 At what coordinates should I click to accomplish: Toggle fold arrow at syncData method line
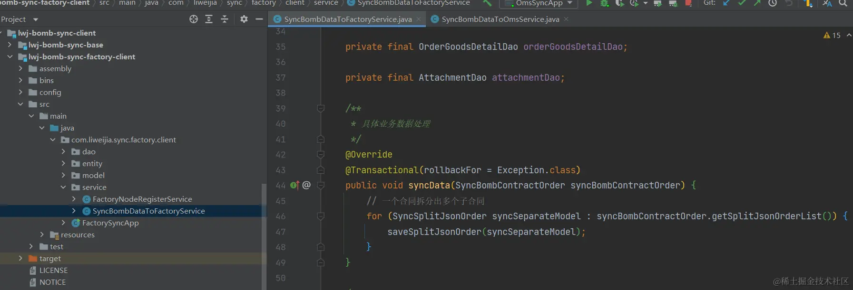click(x=321, y=186)
